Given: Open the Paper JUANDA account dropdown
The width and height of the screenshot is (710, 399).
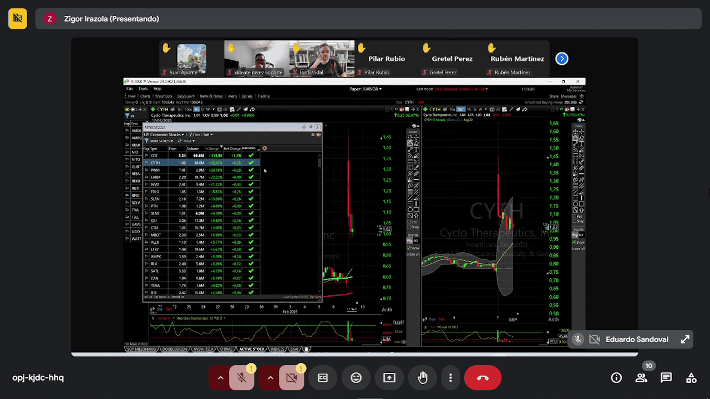Looking at the screenshot, I should [366, 89].
